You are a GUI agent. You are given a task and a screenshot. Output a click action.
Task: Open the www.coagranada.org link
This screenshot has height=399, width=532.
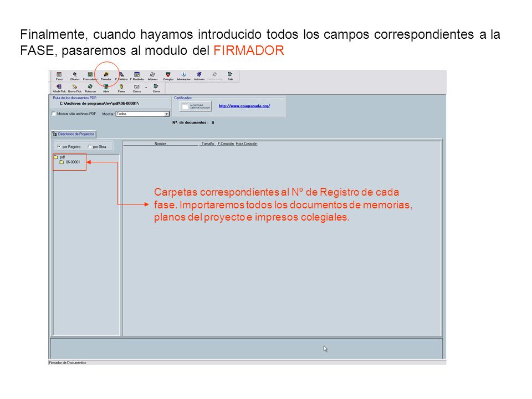pyautogui.click(x=244, y=106)
